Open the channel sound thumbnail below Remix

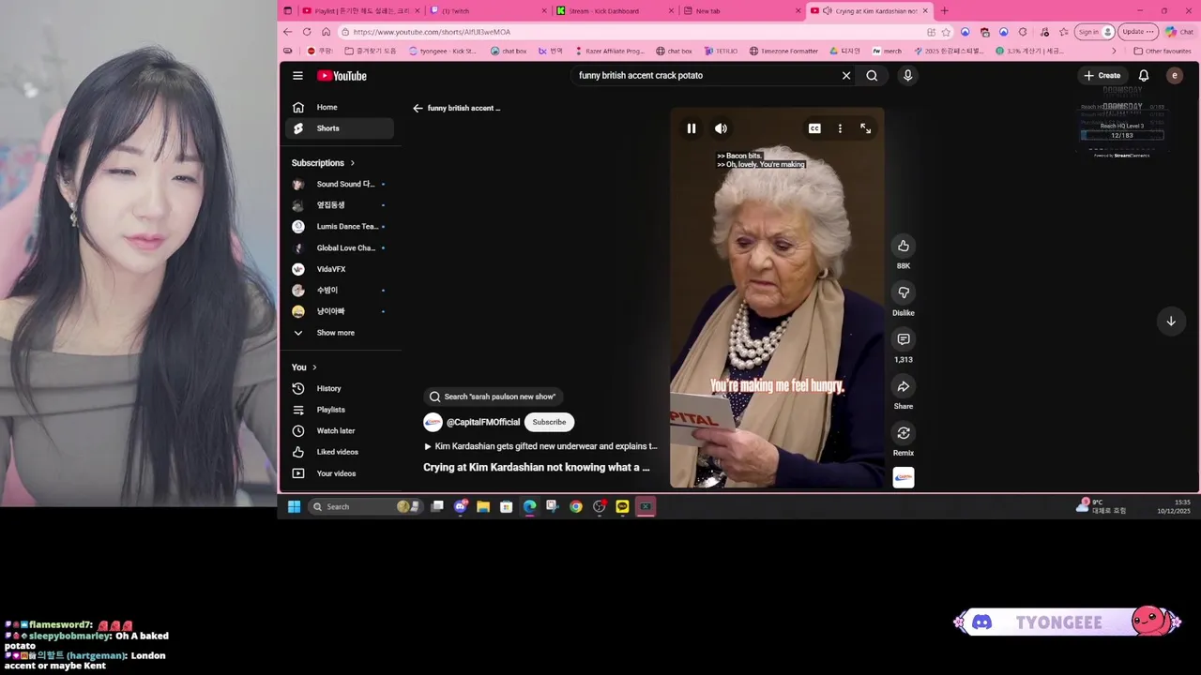coord(904,478)
